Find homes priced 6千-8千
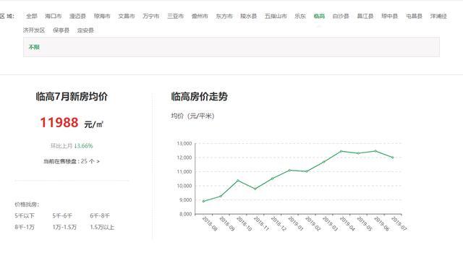The width and height of the screenshot is (463, 266). tap(100, 216)
